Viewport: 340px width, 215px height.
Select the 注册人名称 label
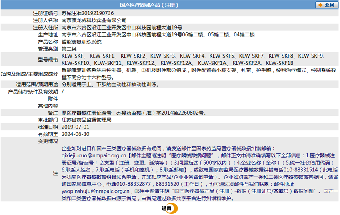click(x=45, y=20)
